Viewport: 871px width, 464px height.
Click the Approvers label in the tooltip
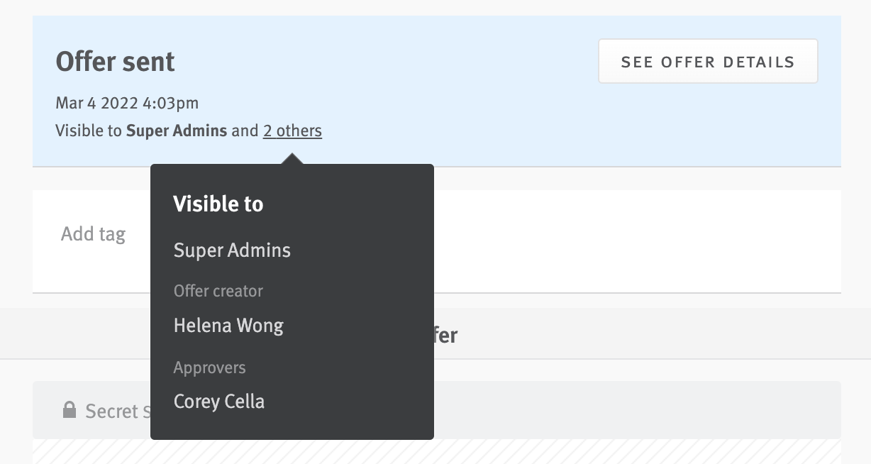coord(209,368)
